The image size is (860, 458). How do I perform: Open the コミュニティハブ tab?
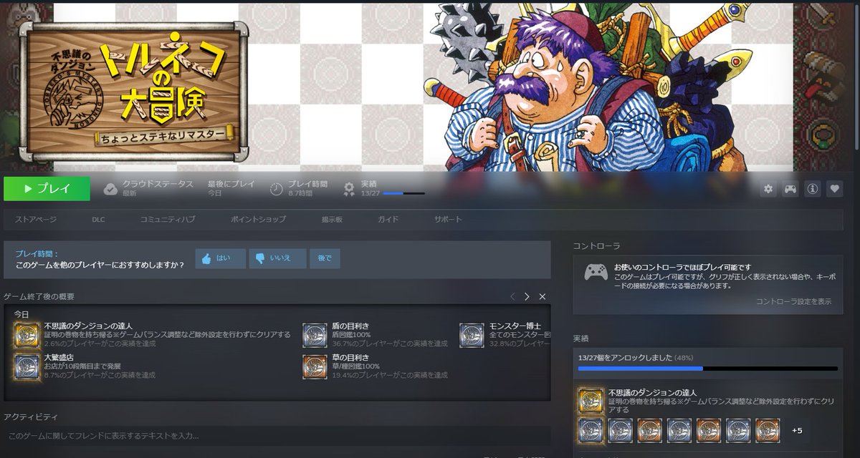pyautogui.click(x=168, y=219)
